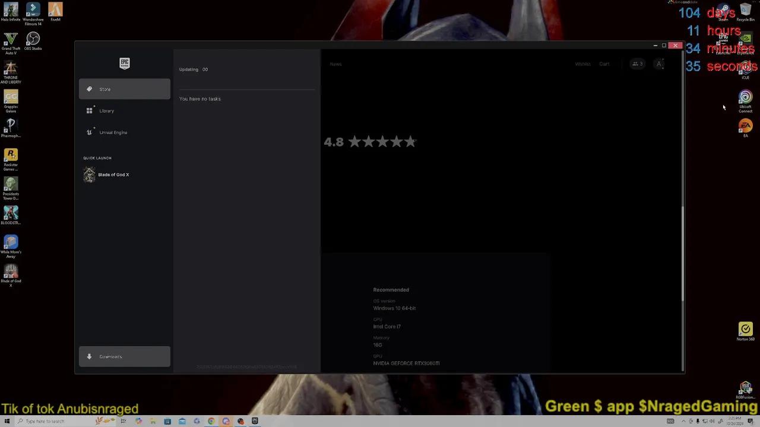Screen dimensions: 760x427
Task: Open Google Chrome from taskbar
Action: click(211, 421)
